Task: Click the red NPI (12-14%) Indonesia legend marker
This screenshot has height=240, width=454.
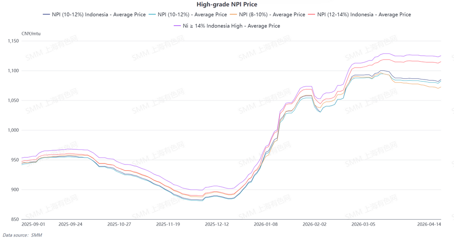Action: coord(312,15)
